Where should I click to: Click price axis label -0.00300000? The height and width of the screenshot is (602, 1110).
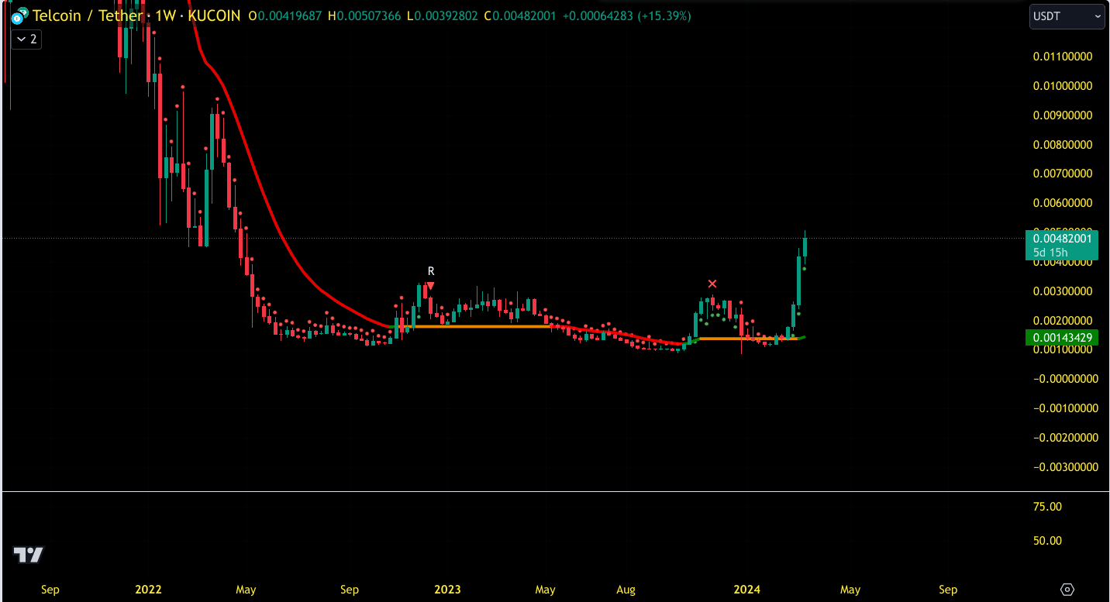(1066, 467)
